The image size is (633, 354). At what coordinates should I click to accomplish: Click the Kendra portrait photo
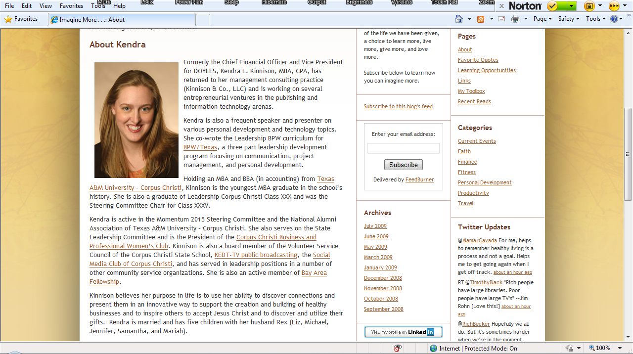pyautogui.click(x=136, y=120)
